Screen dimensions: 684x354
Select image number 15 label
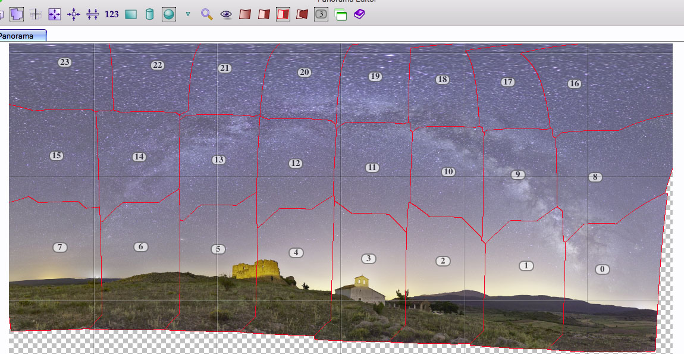coord(57,155)
